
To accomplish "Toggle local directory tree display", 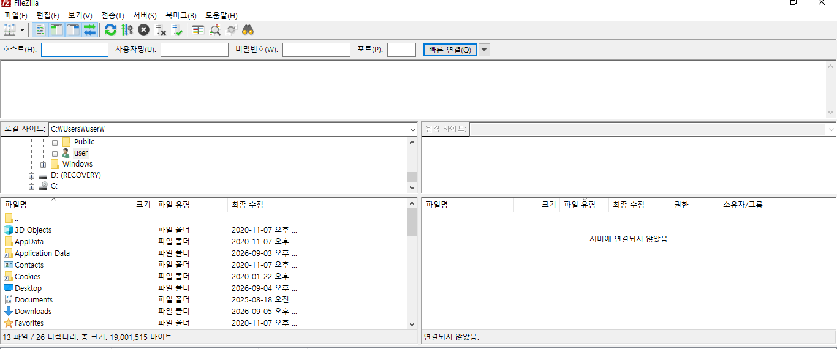I will (57, 29).
